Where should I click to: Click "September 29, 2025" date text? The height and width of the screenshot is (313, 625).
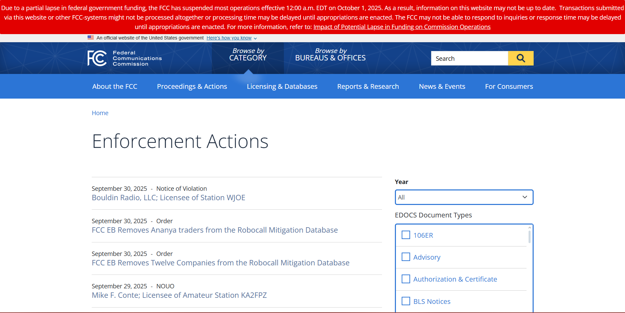coord(119,286)
